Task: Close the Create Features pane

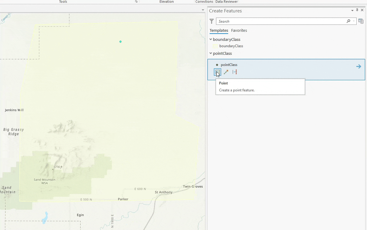Action: (362, 10)
